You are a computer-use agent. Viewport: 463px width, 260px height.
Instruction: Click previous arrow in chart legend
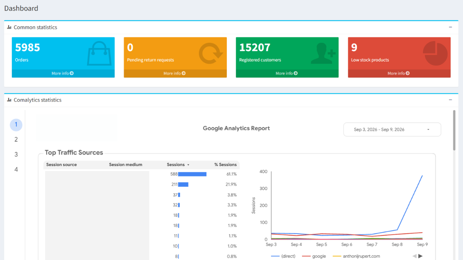[x=414, y=256]
